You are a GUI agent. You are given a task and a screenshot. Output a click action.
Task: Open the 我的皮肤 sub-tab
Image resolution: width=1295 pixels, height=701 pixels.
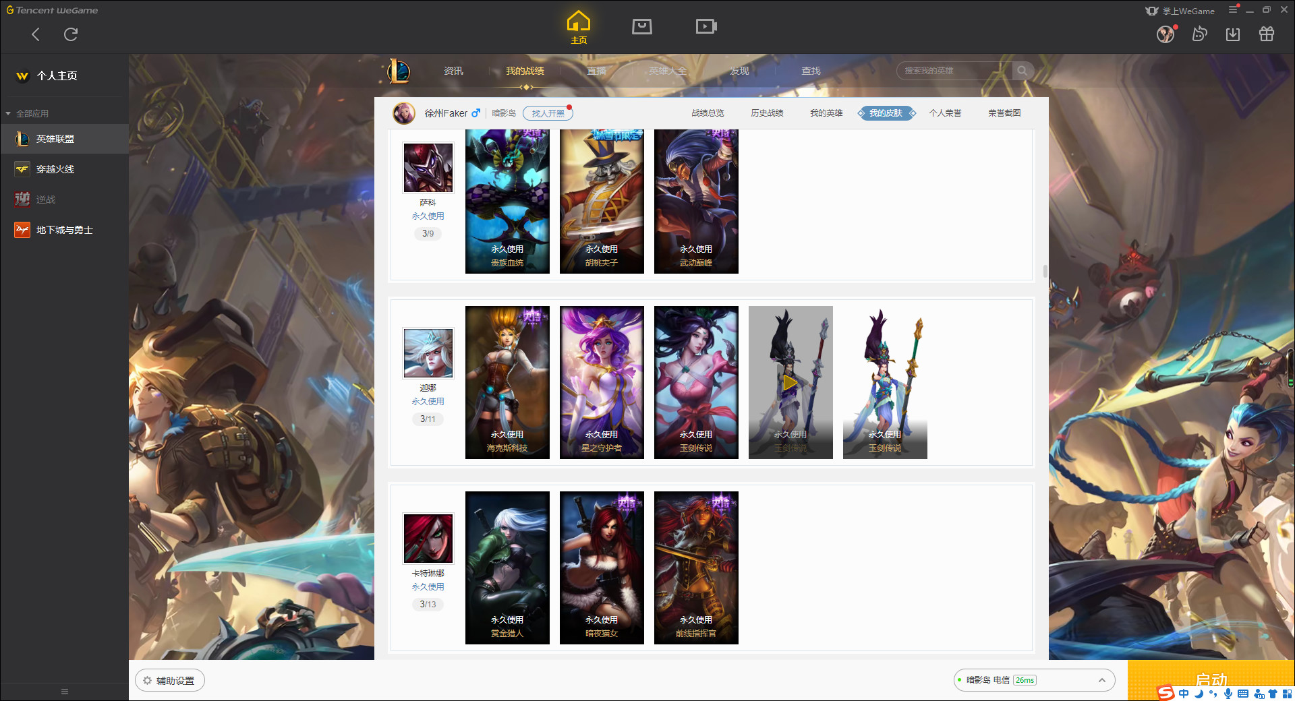(886, 113)
